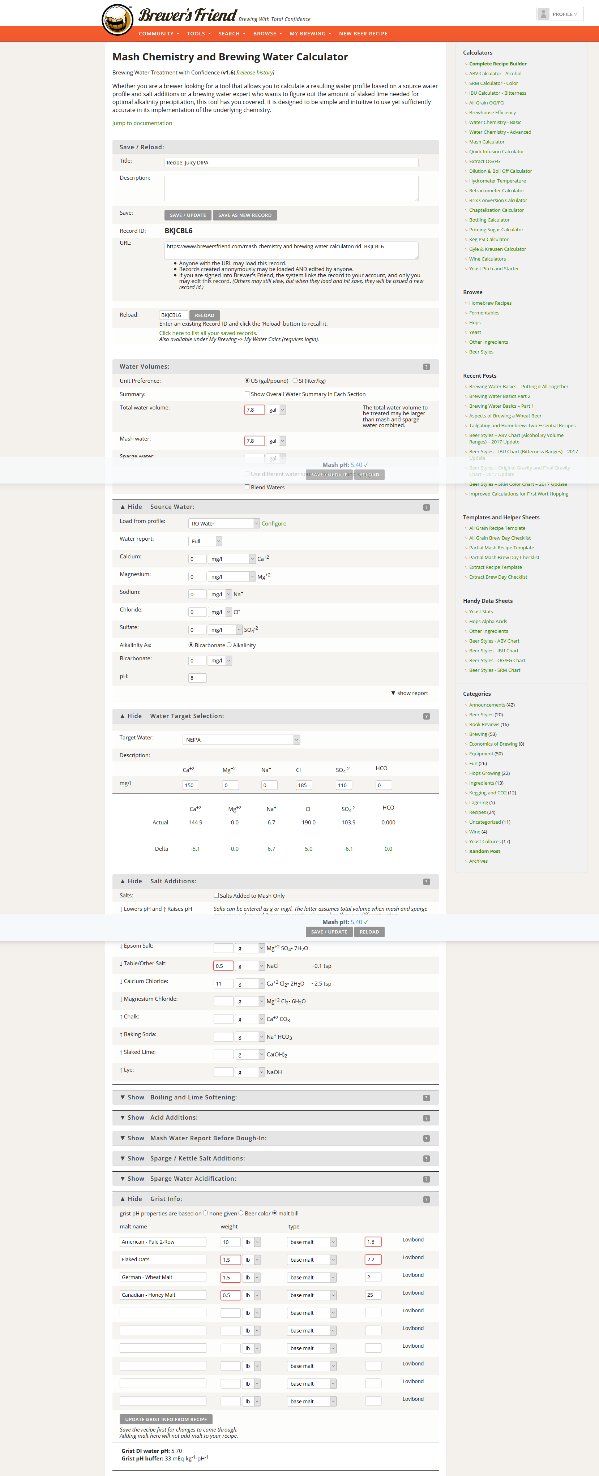
Task: Click the Description text area
Action: (x=291, y=189)
